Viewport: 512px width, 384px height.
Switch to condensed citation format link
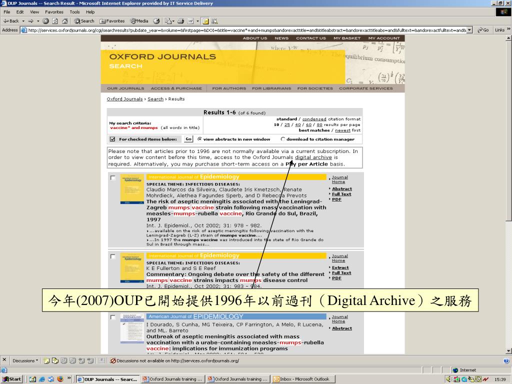[314, 119]
